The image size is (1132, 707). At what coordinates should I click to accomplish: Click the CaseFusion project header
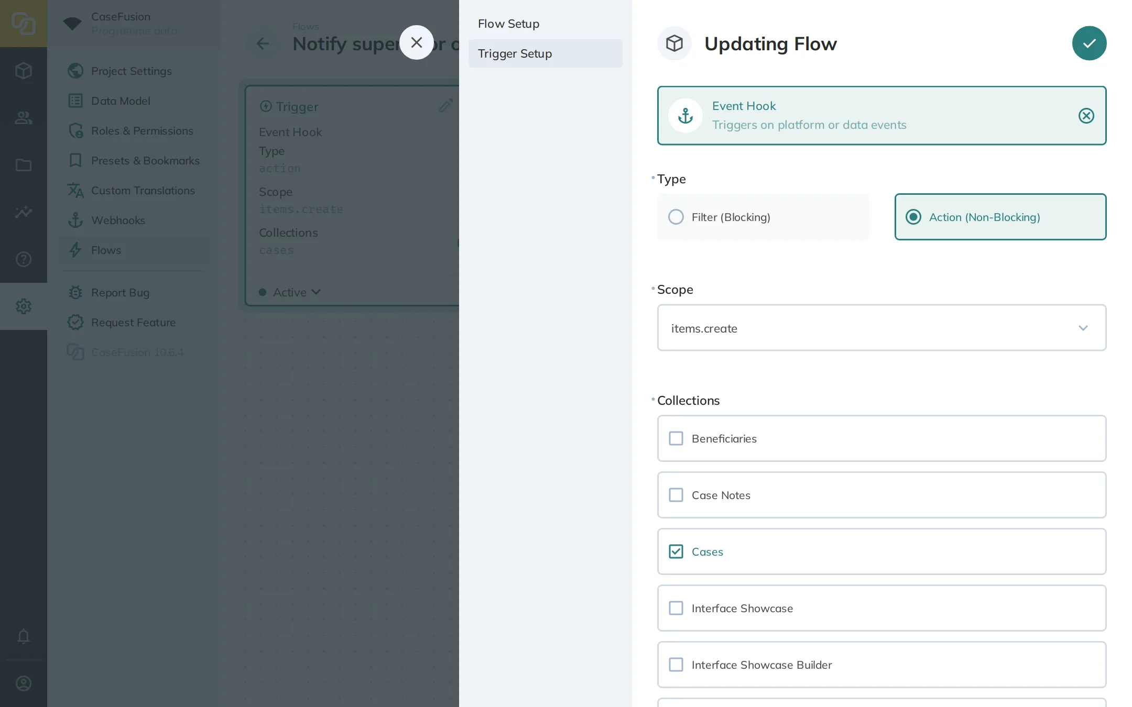coord(134,24)
